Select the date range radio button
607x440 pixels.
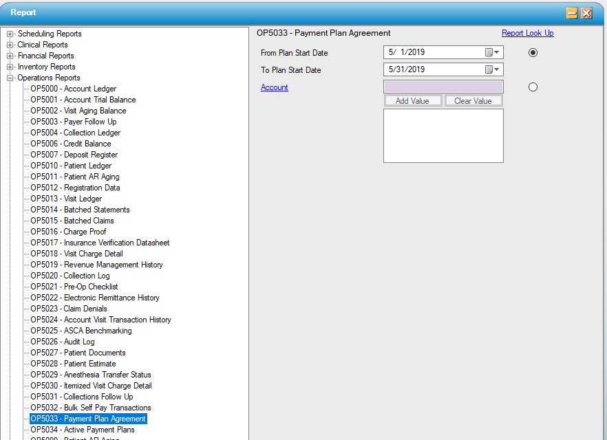tap(533, 53)
